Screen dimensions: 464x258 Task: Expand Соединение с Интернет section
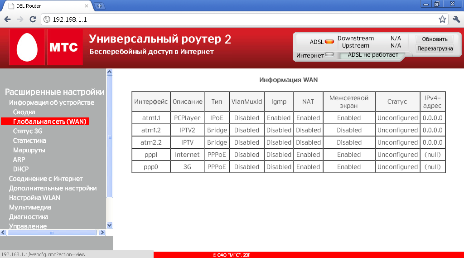(x=46, y=179)
